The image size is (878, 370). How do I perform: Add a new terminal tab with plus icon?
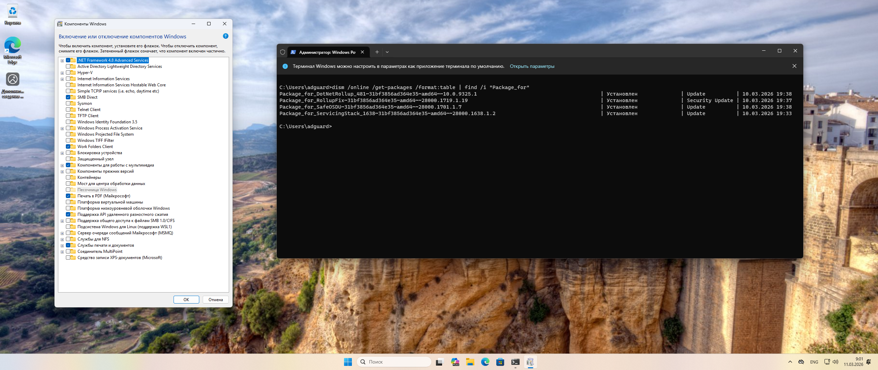(377, 52)
